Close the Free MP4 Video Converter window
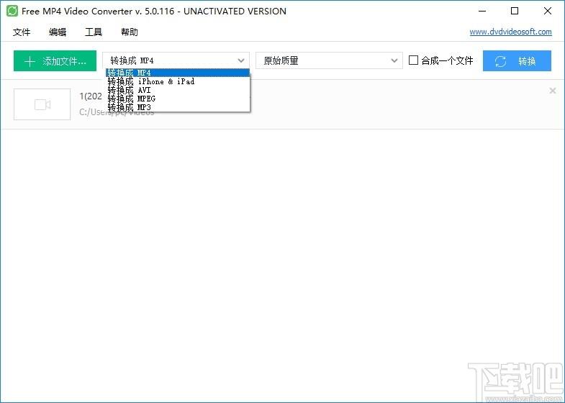565x403 pixels. pyautogui.click(x=548, y=11)
